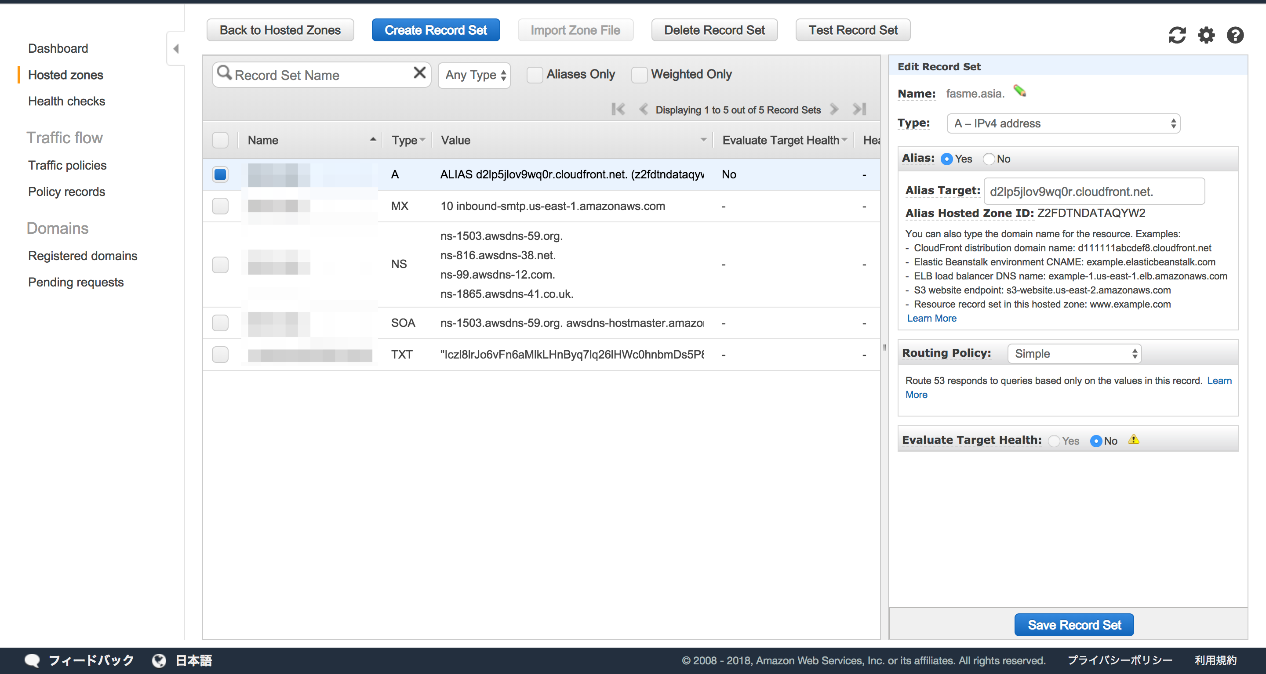Select Health checks in sidebar
Screen dimensions: 1266x674
[66, 101]
